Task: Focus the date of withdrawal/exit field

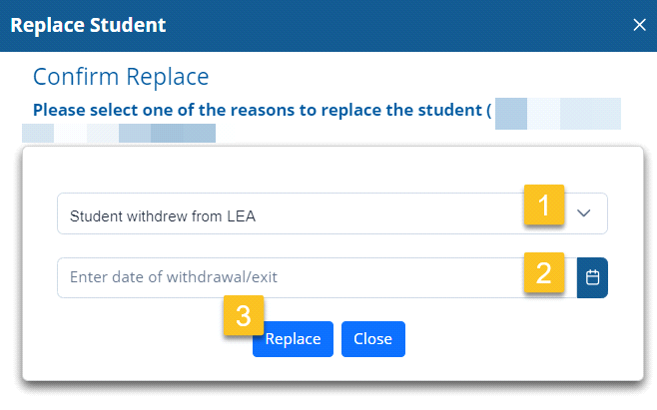Action: pyautogui.click(x=290, y=277)
